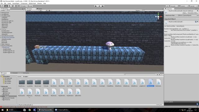
Task: Select the Rotate tool in toolbar
Action: pos(9,6)
